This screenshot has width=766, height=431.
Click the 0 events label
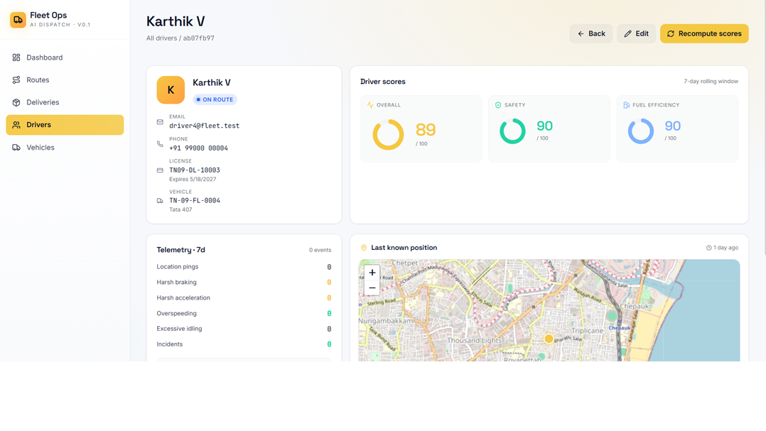point(320,250)
